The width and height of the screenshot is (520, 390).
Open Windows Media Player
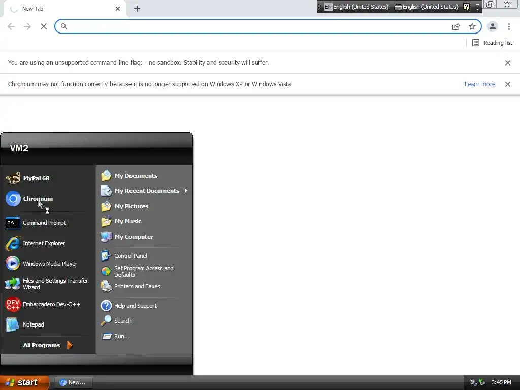point(48,264)
